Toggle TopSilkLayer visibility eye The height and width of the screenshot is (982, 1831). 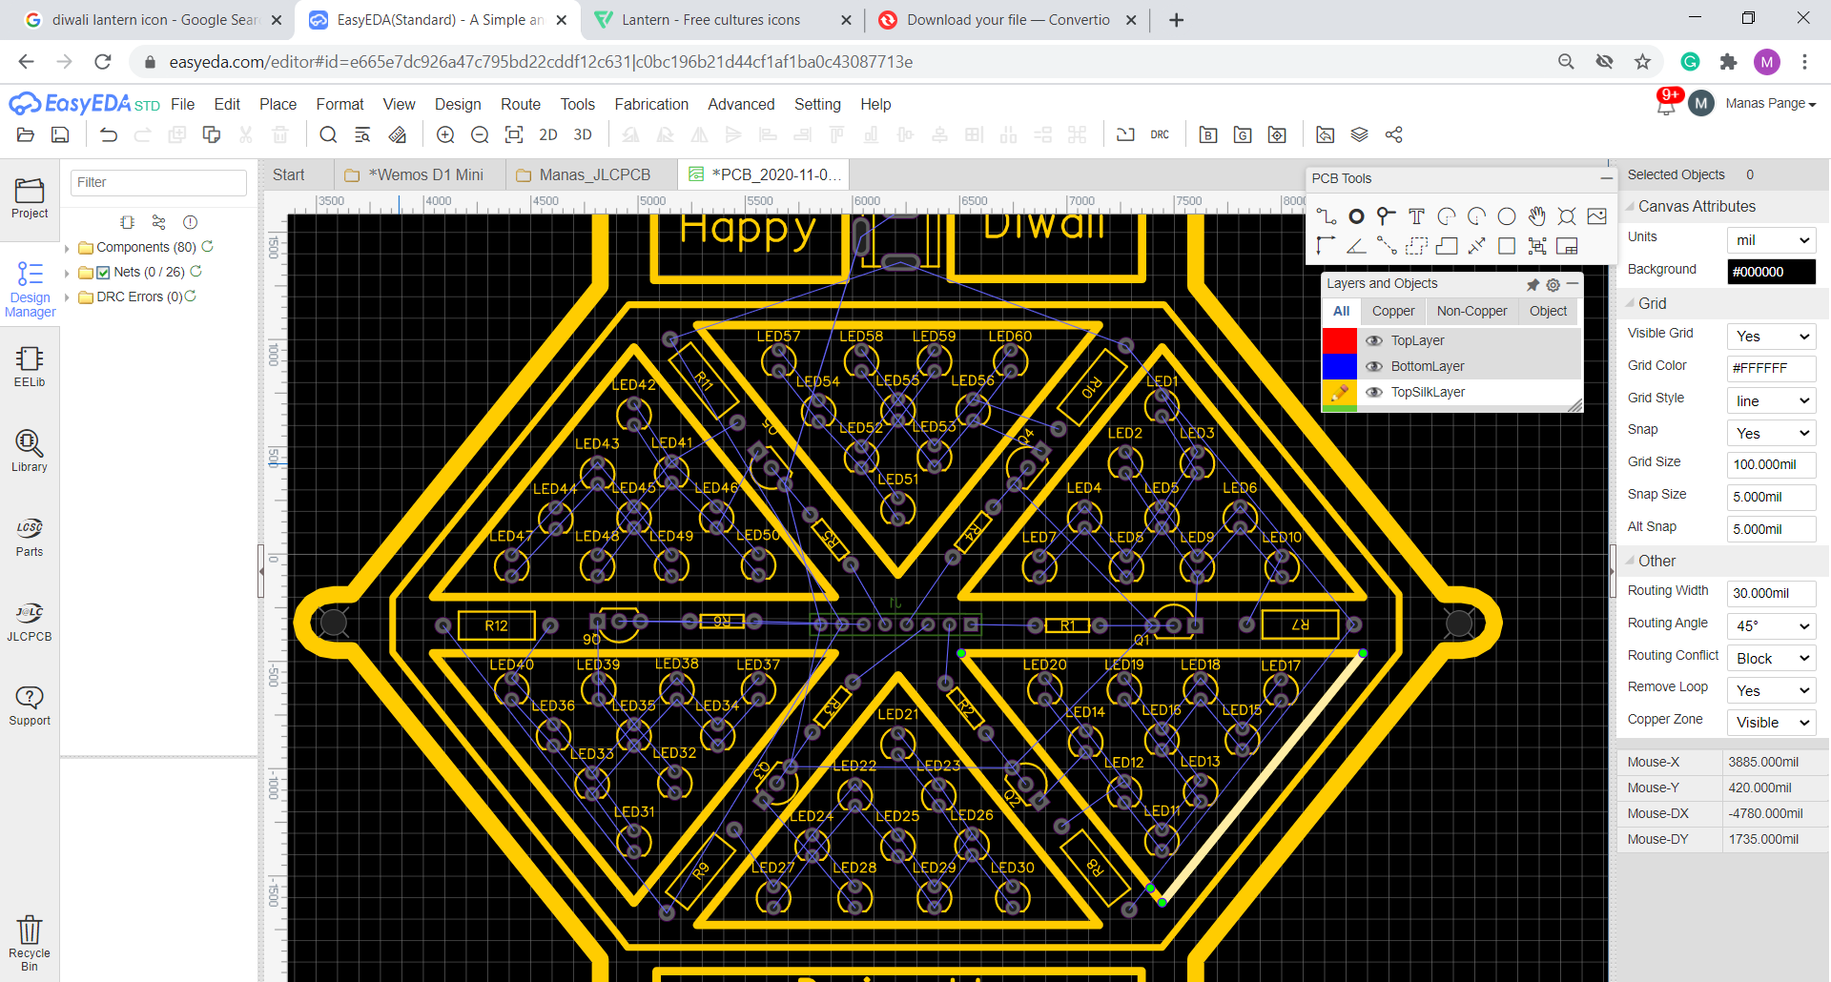1374,392
